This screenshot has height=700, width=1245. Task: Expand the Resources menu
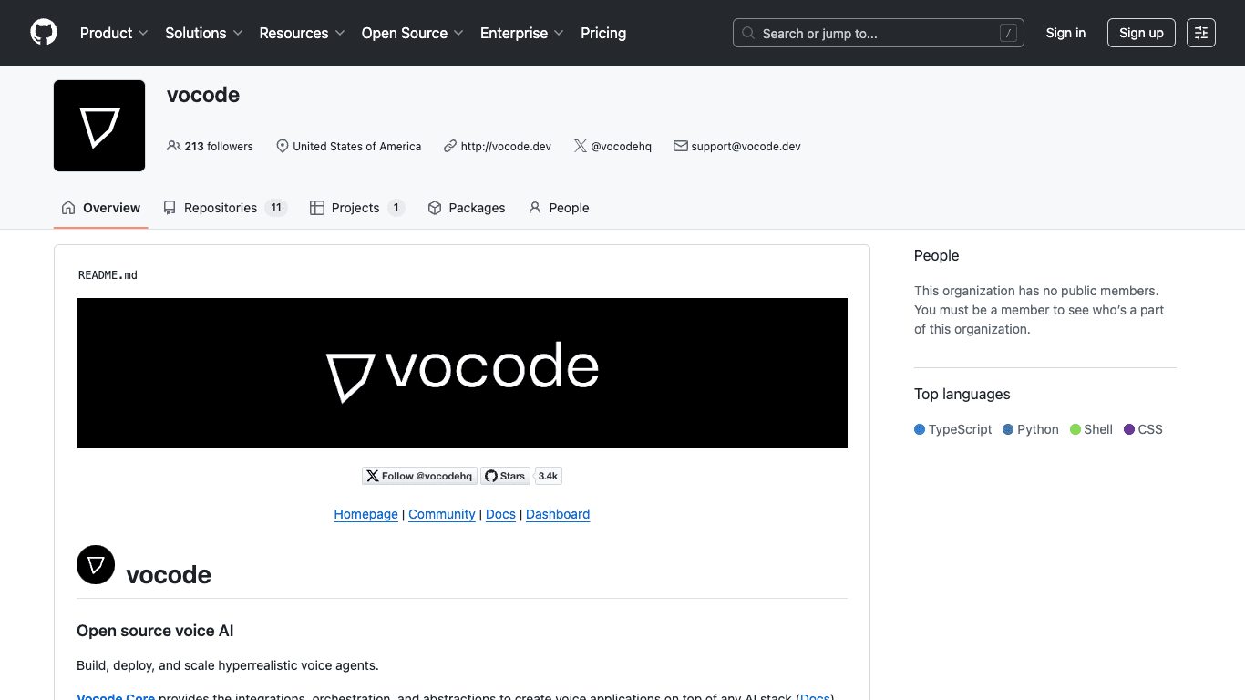(302, 33)
